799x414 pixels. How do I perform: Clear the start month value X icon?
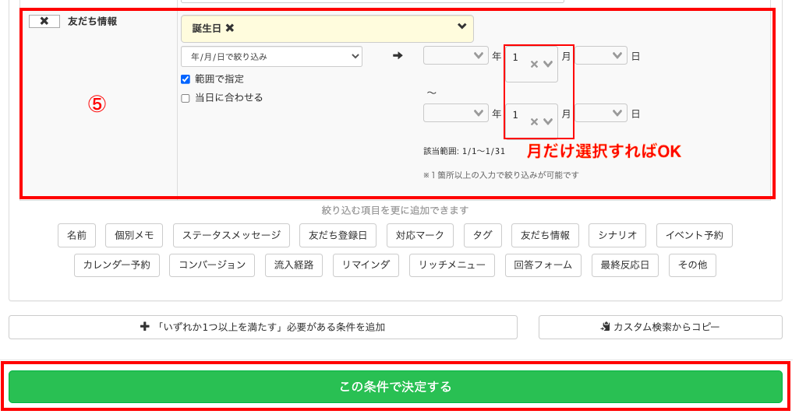[534, 64]
